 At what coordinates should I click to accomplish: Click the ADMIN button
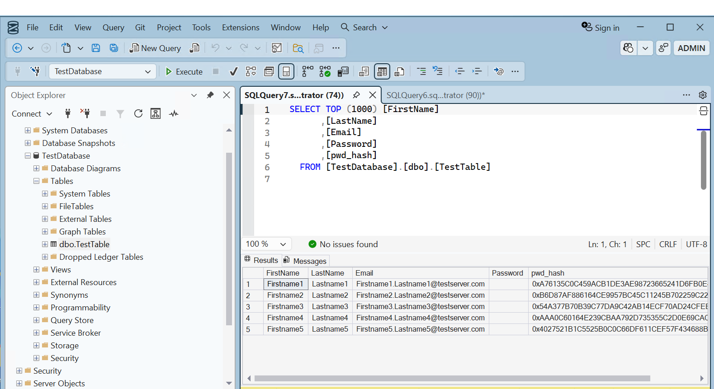691,48
